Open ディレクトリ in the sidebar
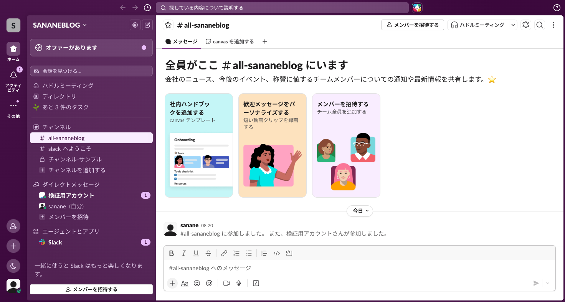 point(91,96)
